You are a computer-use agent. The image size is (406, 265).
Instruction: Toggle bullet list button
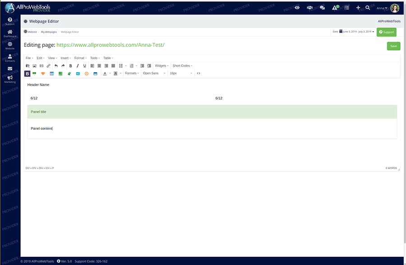tap(120, 66)
